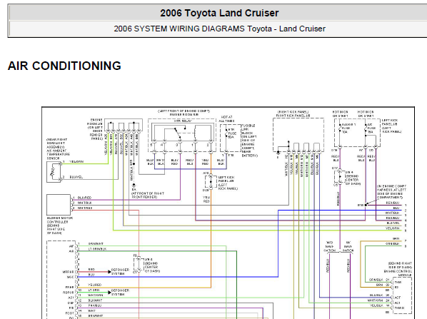The height and width of the screenshot is (319, 427).
Task: Click "BLU/RED" at blower controller pin 1
Action: pyautogui.click(x=85, y=198)
